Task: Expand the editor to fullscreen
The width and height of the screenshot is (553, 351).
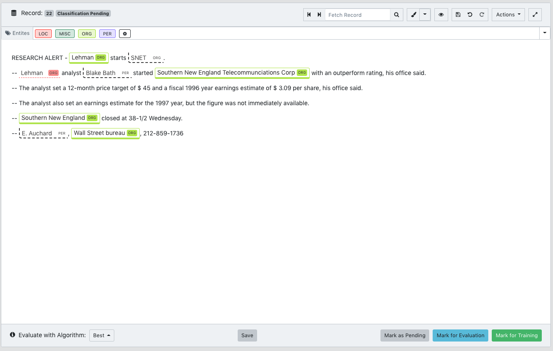Action: pos(535,15)
